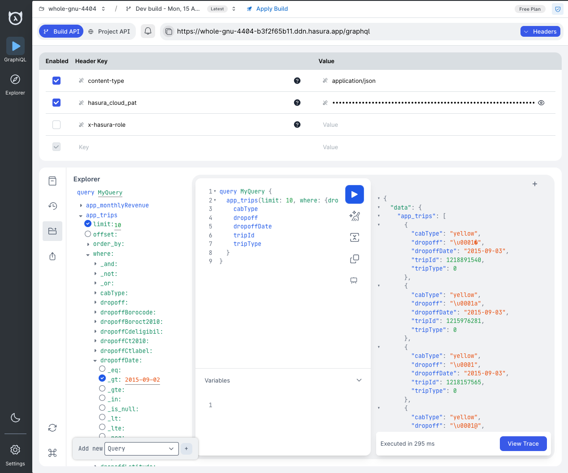Expand the app_monthlyRevenue field
This screenshot has height=473, width=568.
pyautogui.click(x=81, y=206)
